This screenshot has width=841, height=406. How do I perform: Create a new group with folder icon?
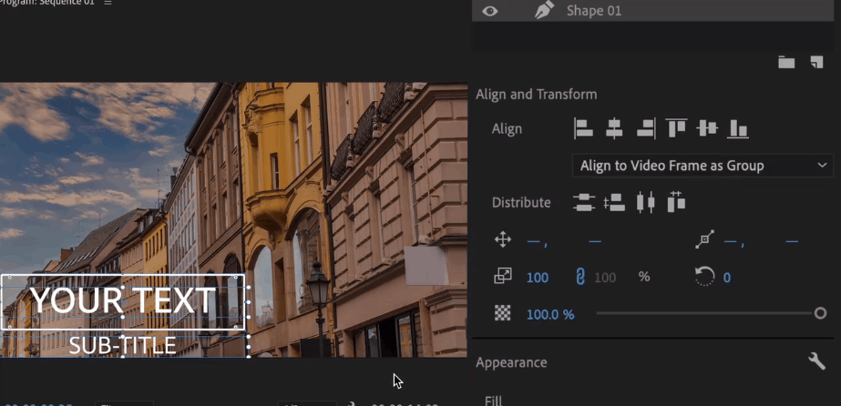(x=786, y=62)
